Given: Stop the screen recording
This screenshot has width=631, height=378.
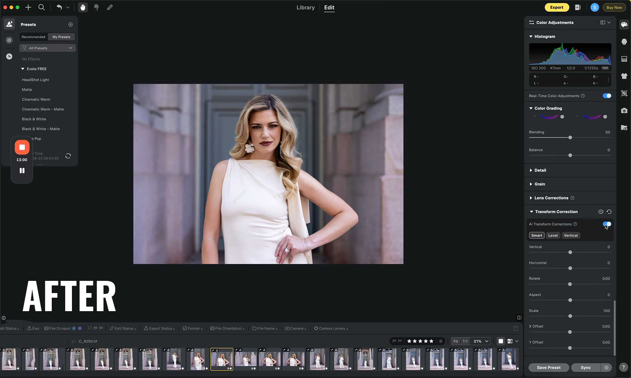Looking at the screenshot, I should [22, 147].
